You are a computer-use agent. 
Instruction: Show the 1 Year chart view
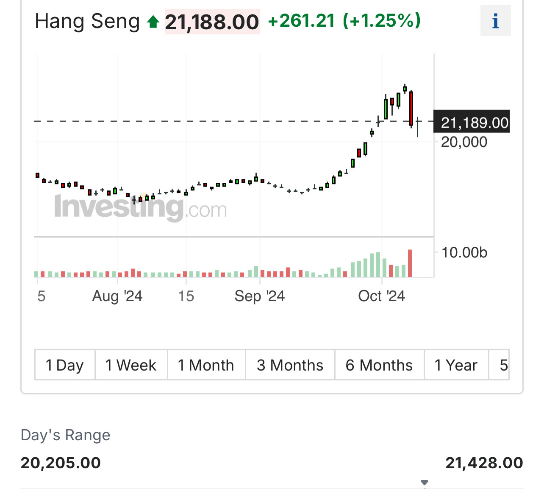(456, 365)
